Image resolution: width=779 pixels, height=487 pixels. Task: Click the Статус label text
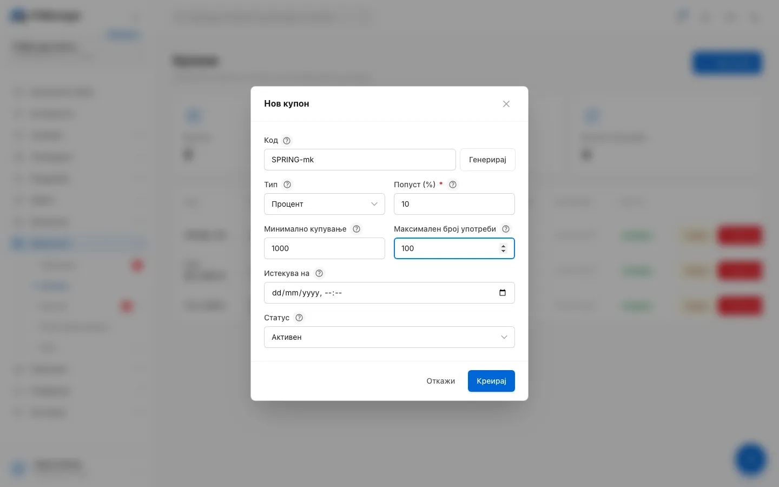276,318
